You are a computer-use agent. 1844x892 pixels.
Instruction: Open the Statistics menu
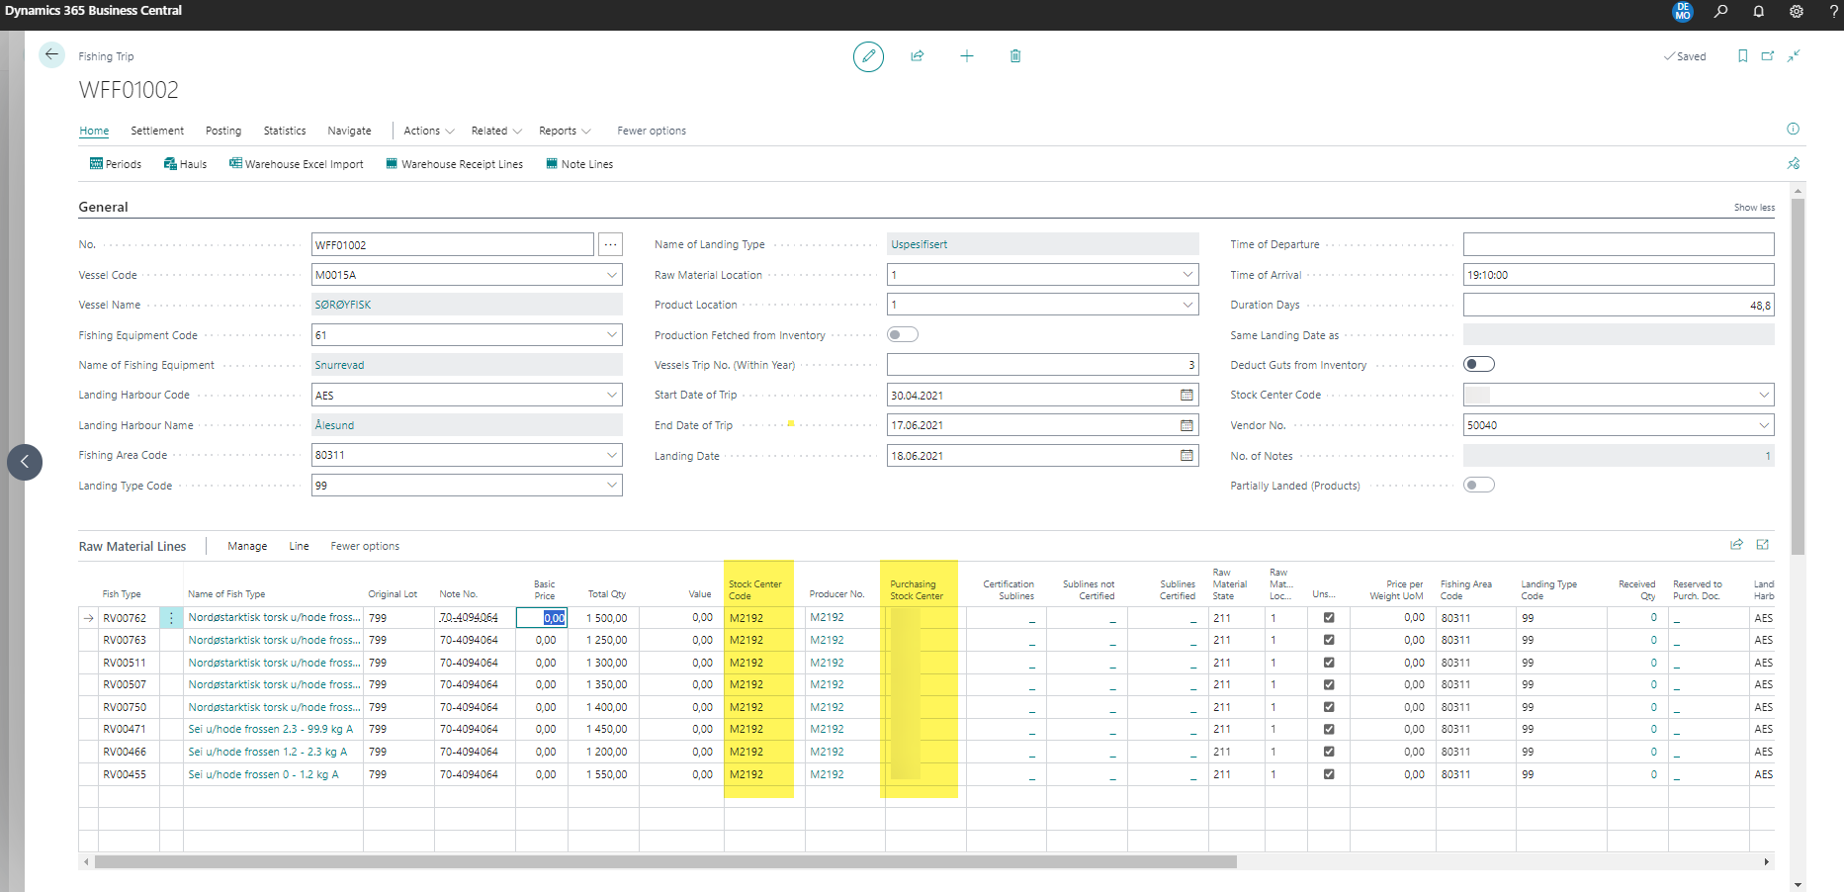(x=285, y=131)
